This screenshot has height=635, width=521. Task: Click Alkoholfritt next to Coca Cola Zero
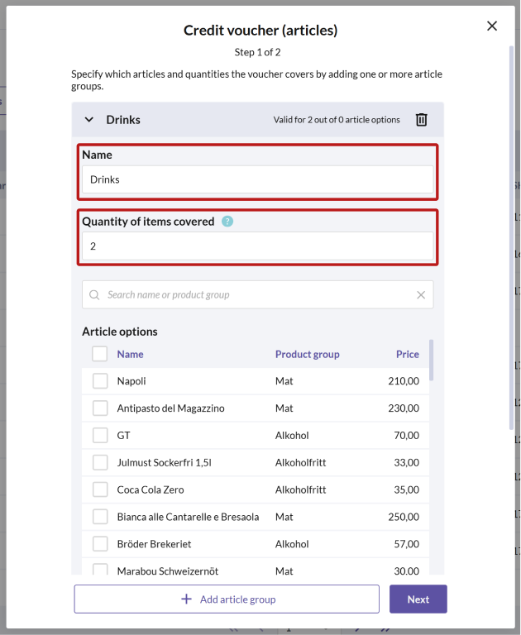click(300, 489)
